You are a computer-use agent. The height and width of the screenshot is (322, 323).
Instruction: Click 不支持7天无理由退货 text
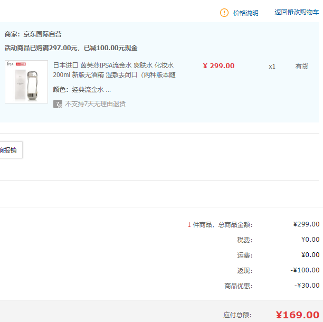tap(95, 103)
